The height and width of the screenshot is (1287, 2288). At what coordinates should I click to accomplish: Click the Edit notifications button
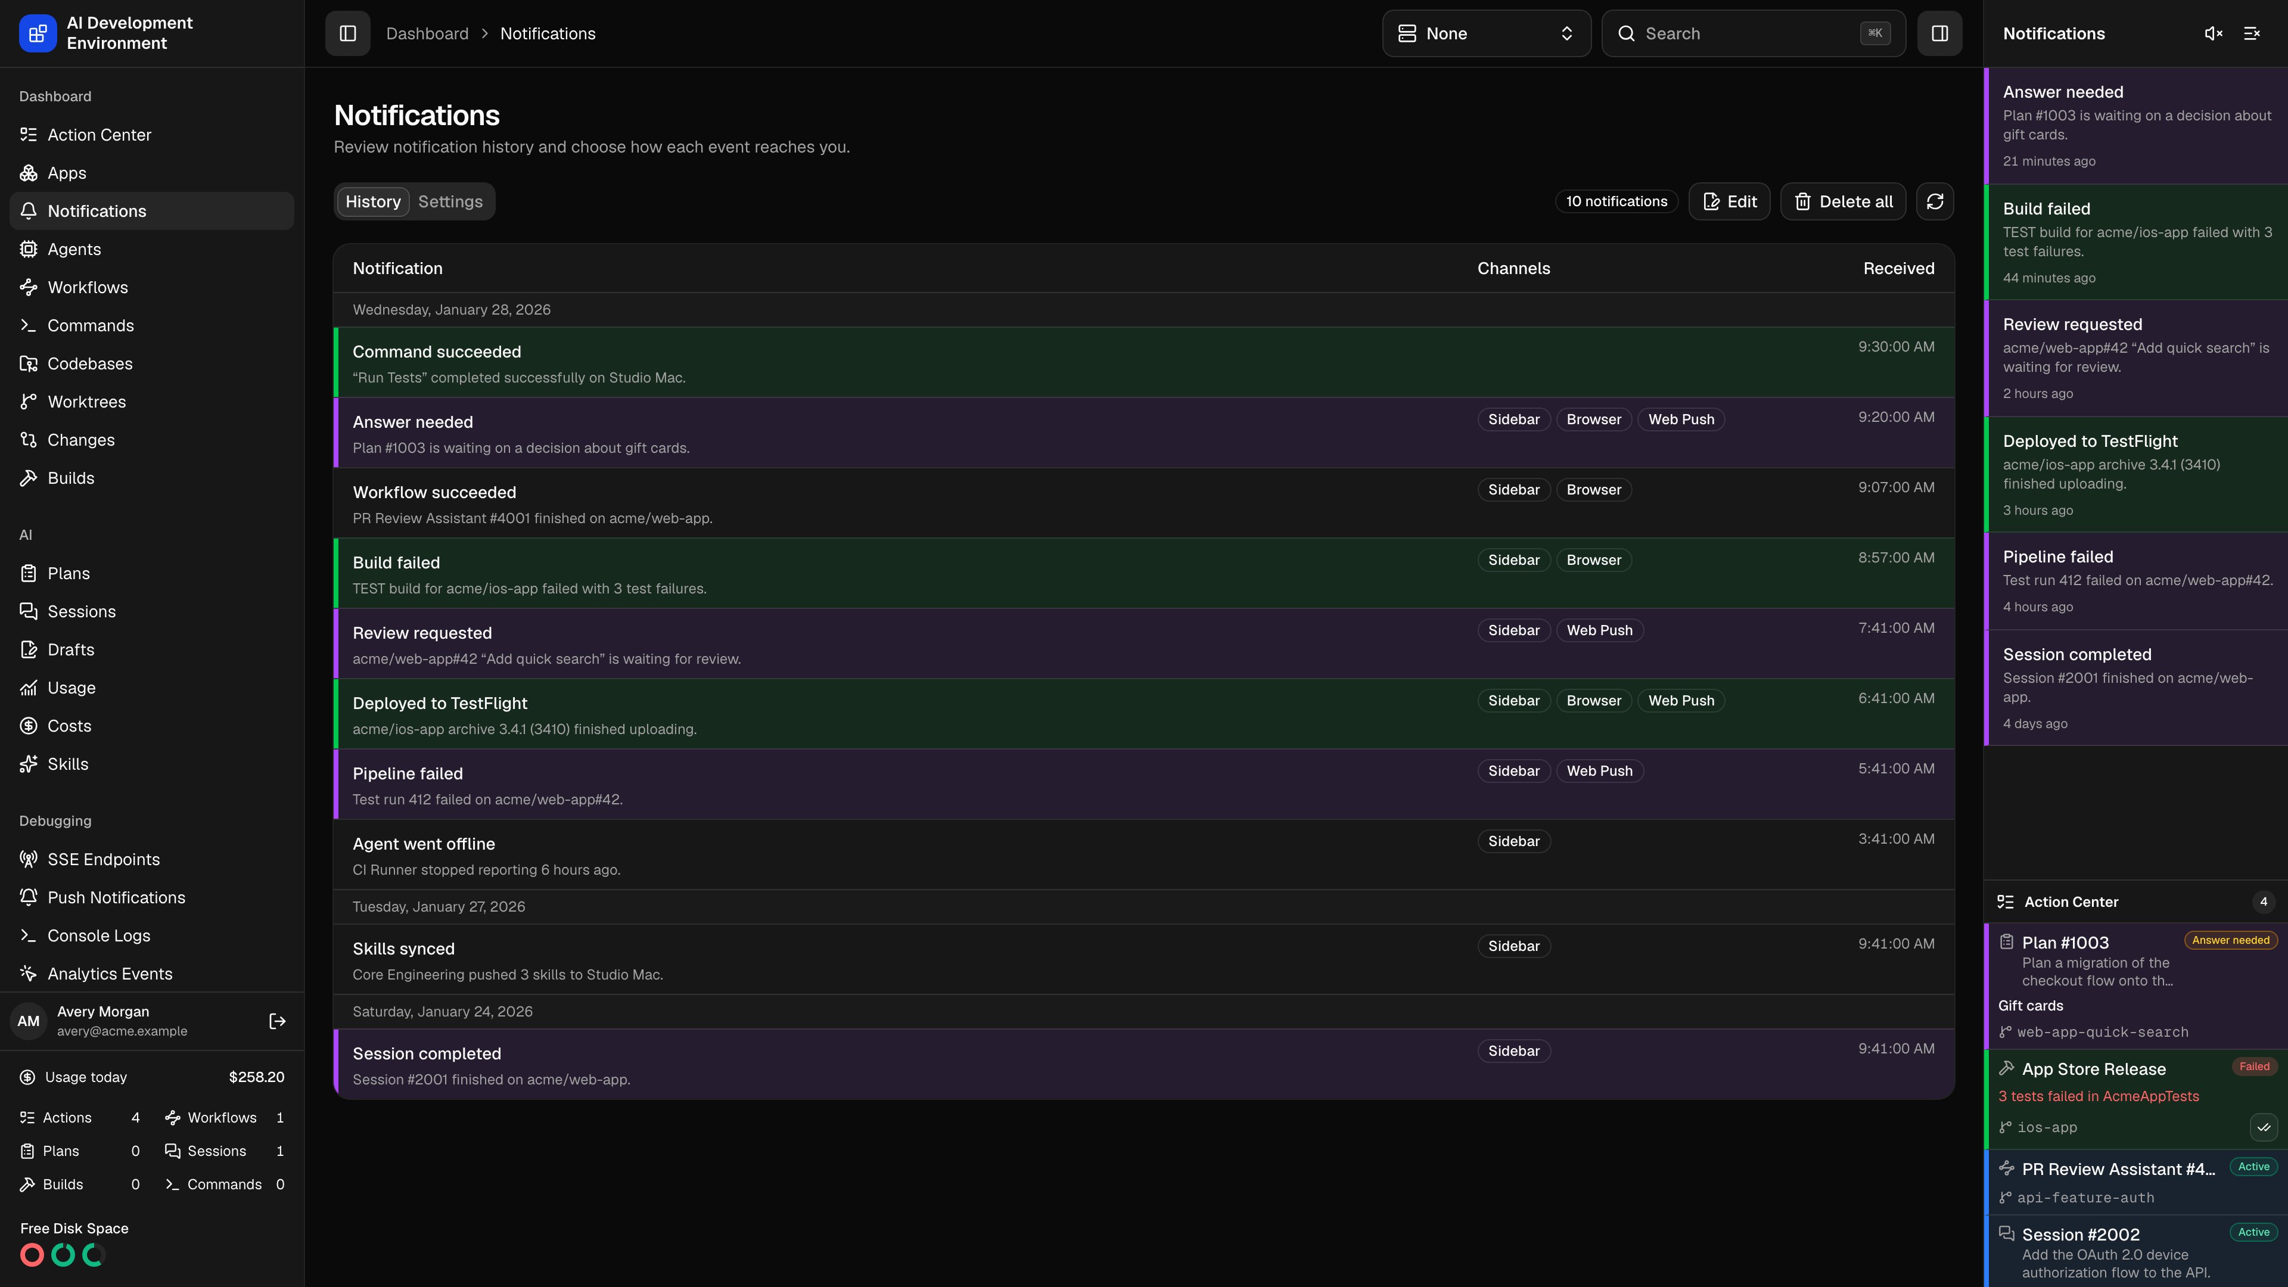coord(1729,201)
